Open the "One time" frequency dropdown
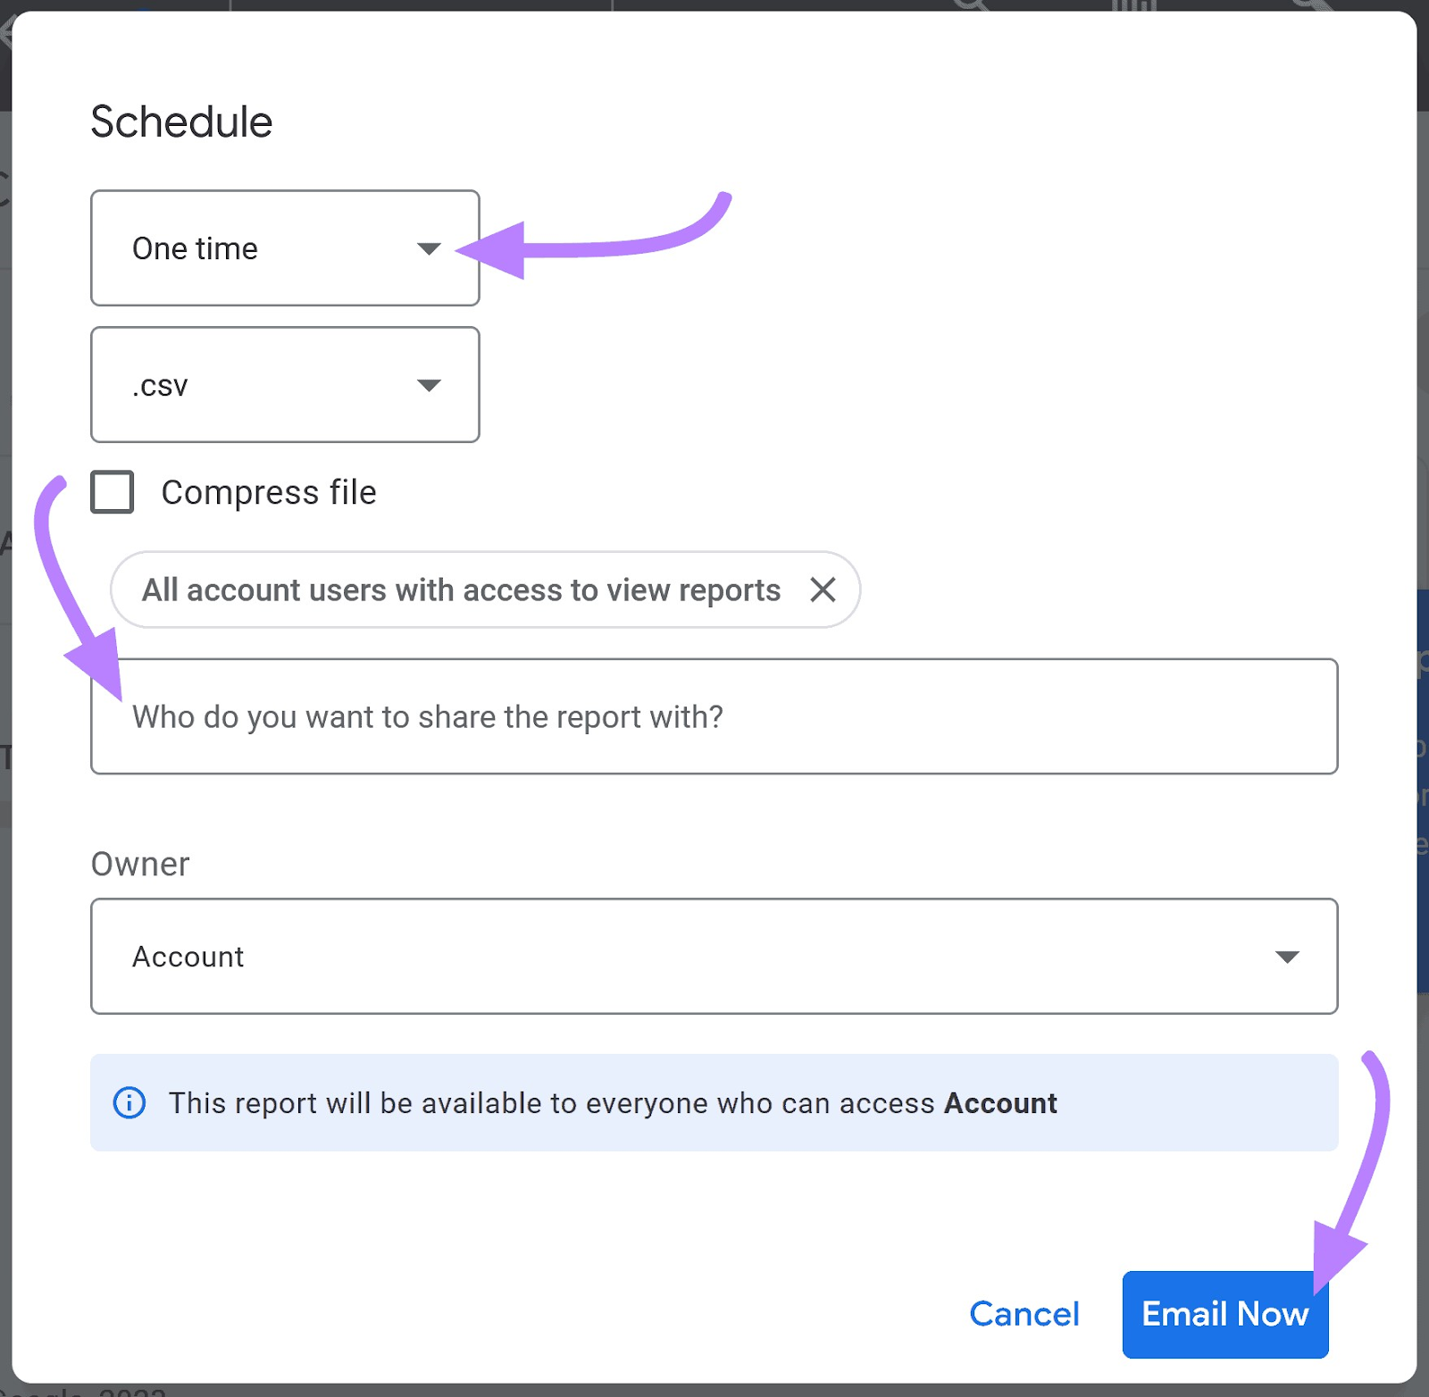This screenshot has width=1429, height=1397. click(284, 248)
